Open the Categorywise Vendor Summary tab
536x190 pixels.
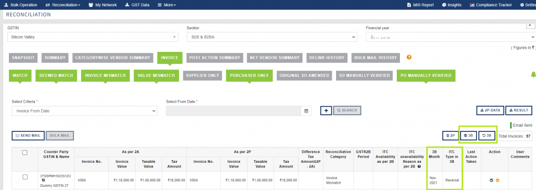point(113,58)
